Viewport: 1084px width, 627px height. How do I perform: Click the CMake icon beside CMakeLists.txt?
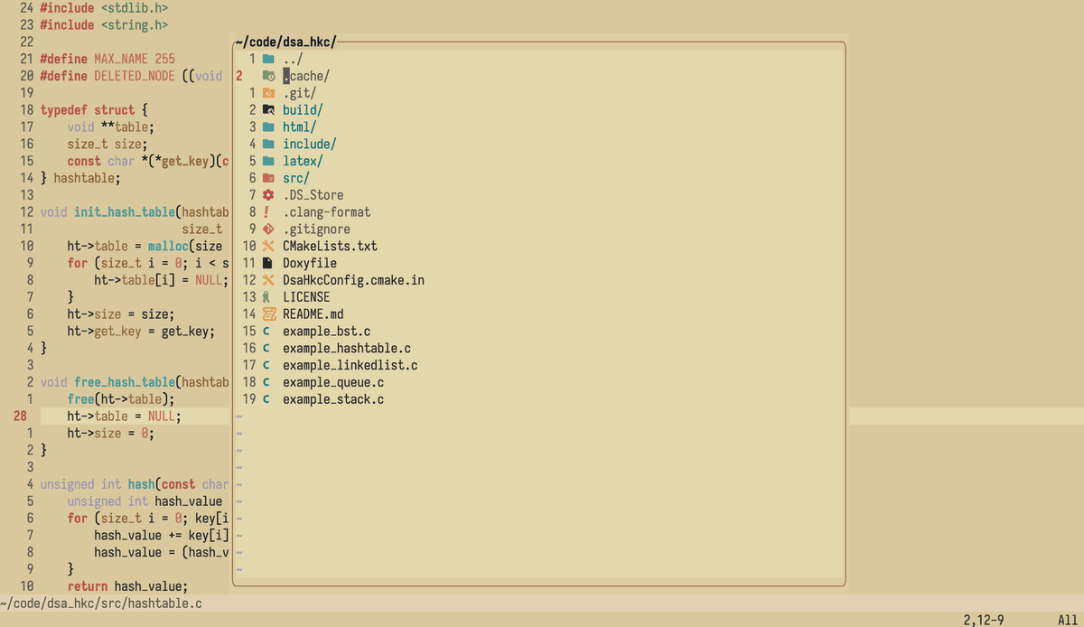click(267, 246)
